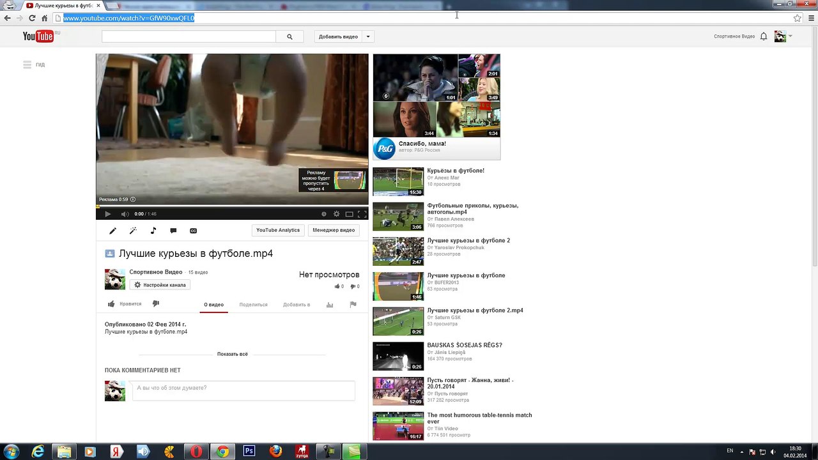Open thumbnail of Лучшие курьезы в футболе 2
This screenshot has height=460, width=818.
point(398,252)
